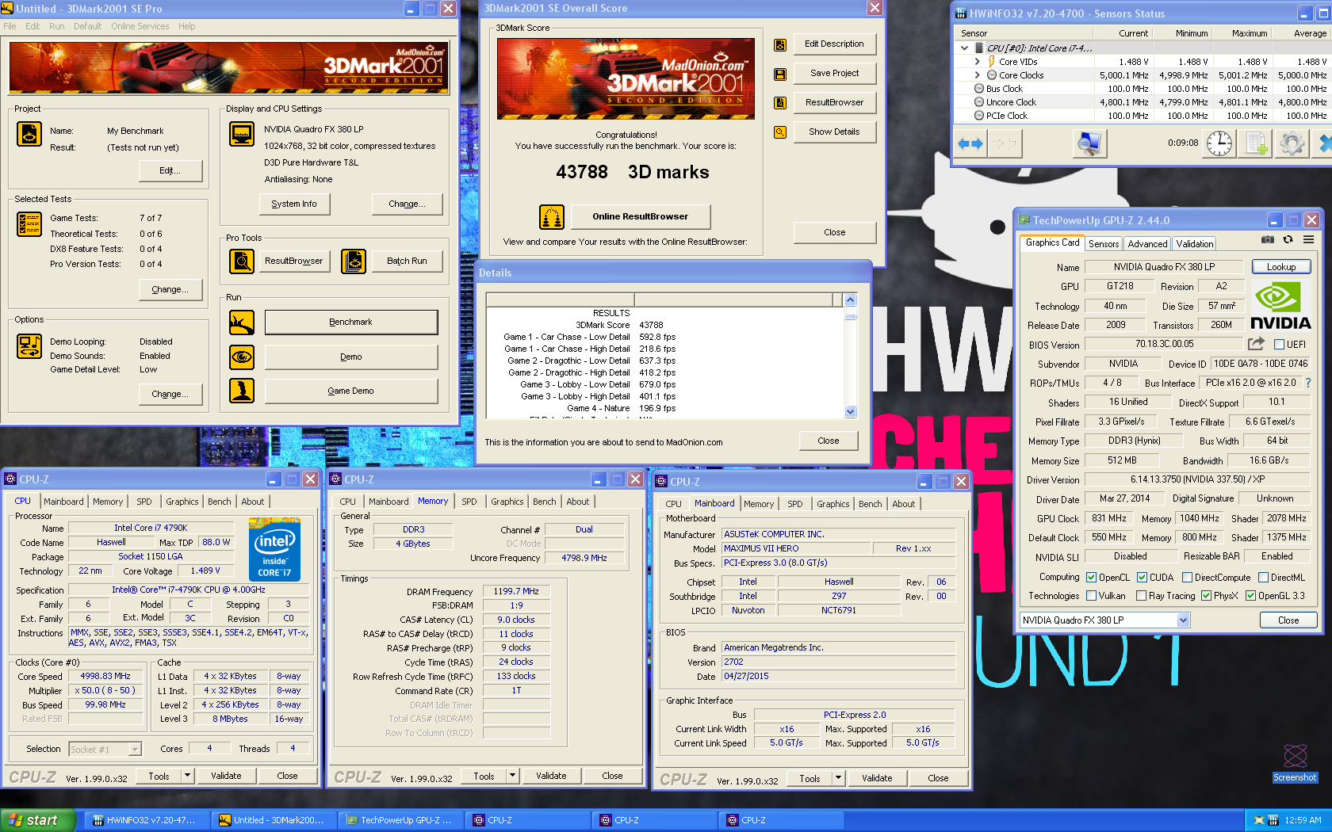Click the Online ResultBrowser button
The image size is (1332, 832).
pos(640,216)
